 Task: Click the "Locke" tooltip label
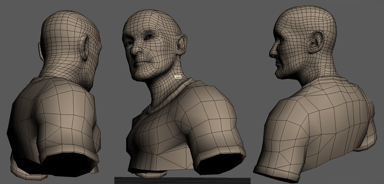tap(177, 77)
